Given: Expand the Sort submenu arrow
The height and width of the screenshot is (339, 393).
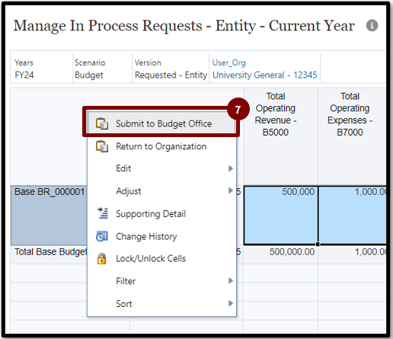Looking at the screenshot, I should point(231,303).
